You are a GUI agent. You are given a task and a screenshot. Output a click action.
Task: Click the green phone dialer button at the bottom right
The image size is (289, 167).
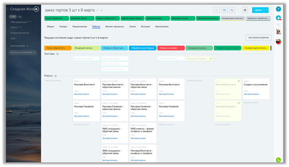coord(278,160)
